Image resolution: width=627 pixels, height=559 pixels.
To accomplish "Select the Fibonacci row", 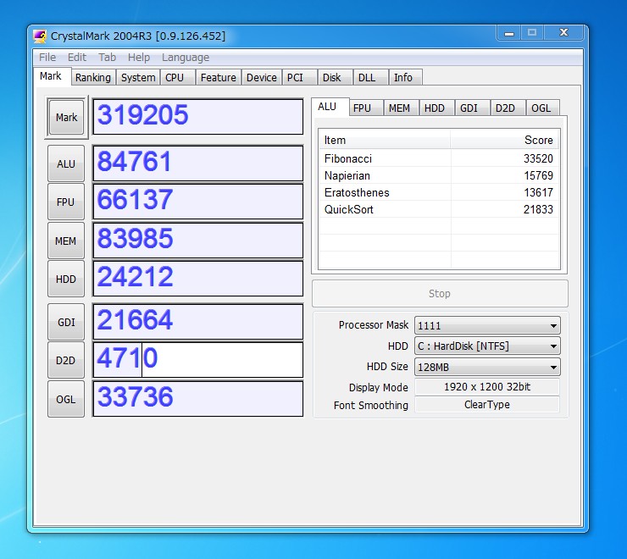I will pyautogui.click(x=439, y=158).
